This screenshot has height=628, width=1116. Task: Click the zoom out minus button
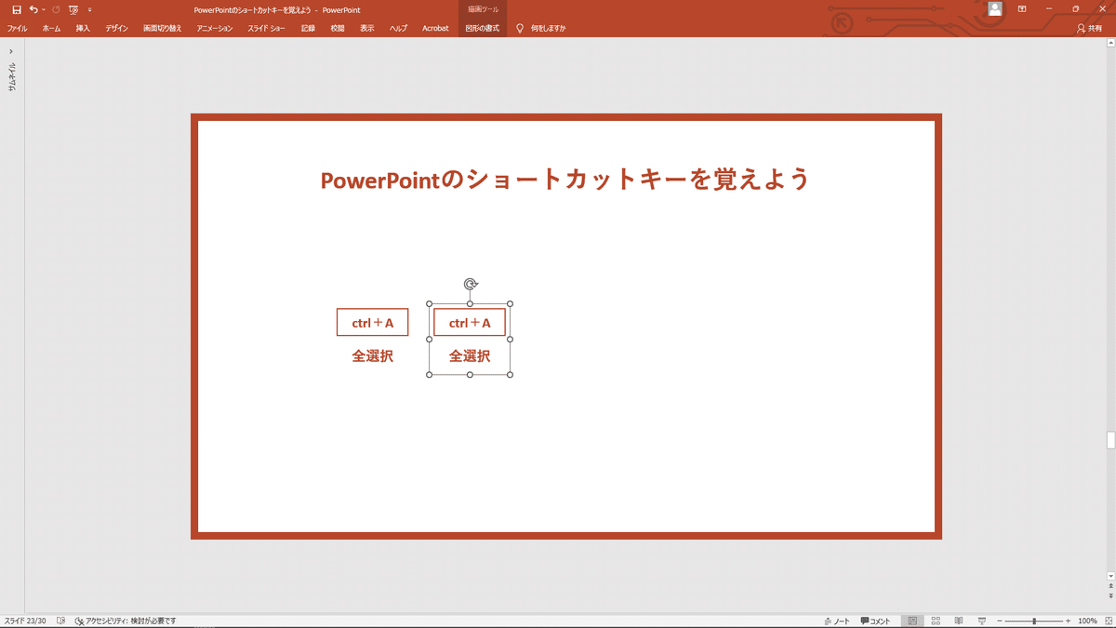pos(1000,621)
